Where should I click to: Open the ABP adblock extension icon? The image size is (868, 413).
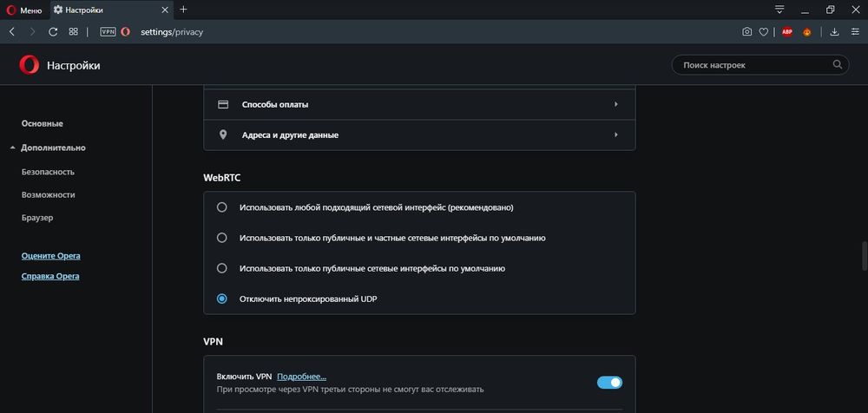coord(786,31)
